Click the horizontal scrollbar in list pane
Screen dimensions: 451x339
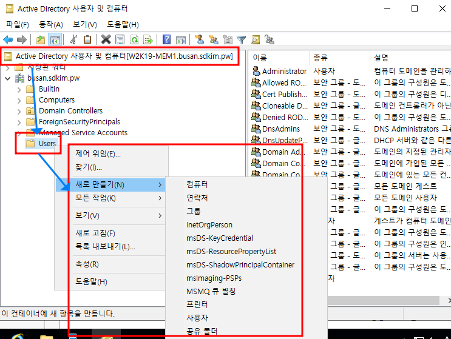(383, 301)
